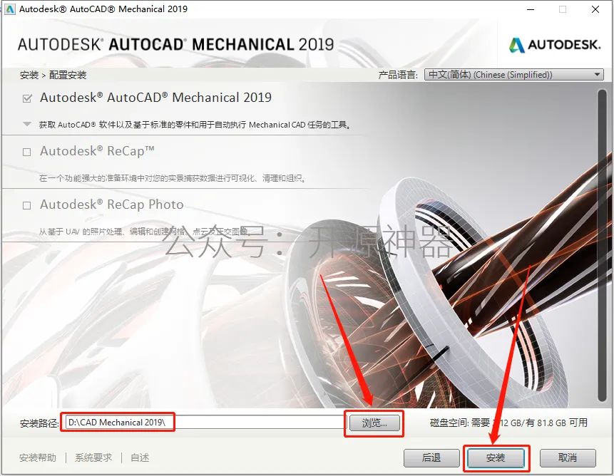
Task: Click the install path input field
Action: tap(205, 423)
